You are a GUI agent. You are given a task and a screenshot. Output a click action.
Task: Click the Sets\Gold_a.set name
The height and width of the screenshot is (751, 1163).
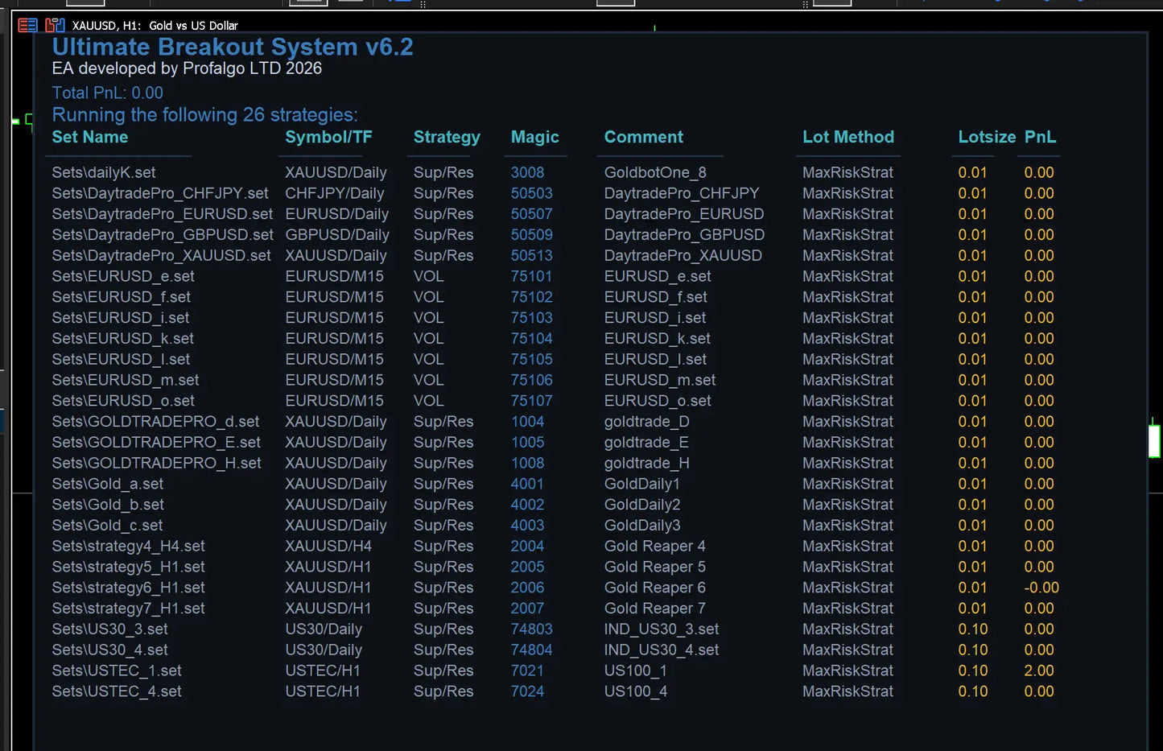click(108, 484)
